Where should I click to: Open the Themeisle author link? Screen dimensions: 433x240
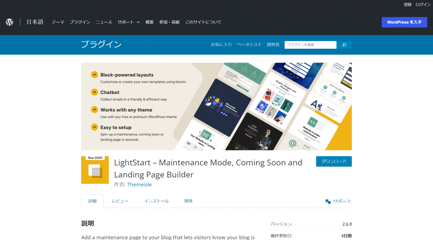[139, 185]
